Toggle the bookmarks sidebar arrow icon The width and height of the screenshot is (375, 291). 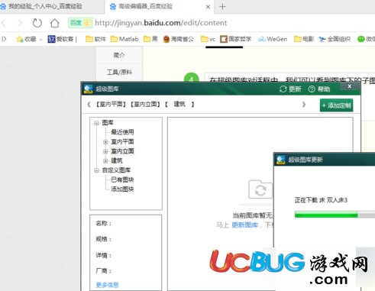point(4,39)
